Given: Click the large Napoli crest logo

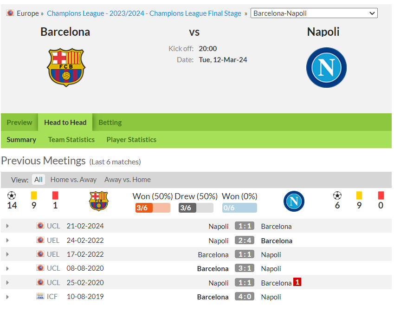Looking at the screenshot, I should point(326,67).
